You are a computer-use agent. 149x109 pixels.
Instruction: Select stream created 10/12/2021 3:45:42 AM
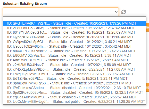[x=74, y=47]
